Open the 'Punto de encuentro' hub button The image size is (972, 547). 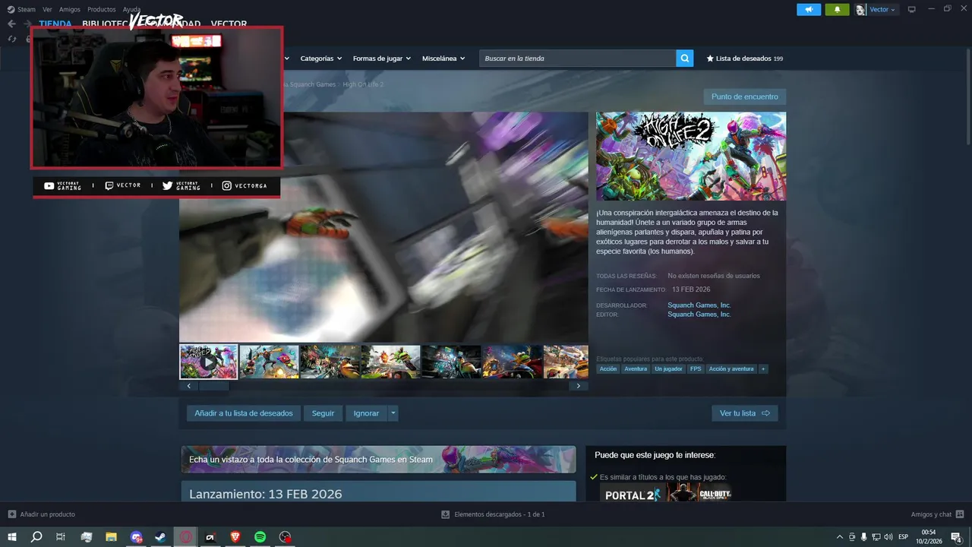click(x=745, y=96)
